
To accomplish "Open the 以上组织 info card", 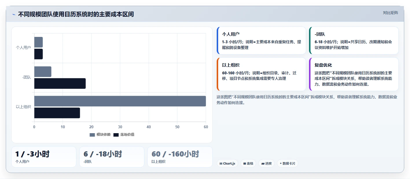I will (x=261, y=74).
